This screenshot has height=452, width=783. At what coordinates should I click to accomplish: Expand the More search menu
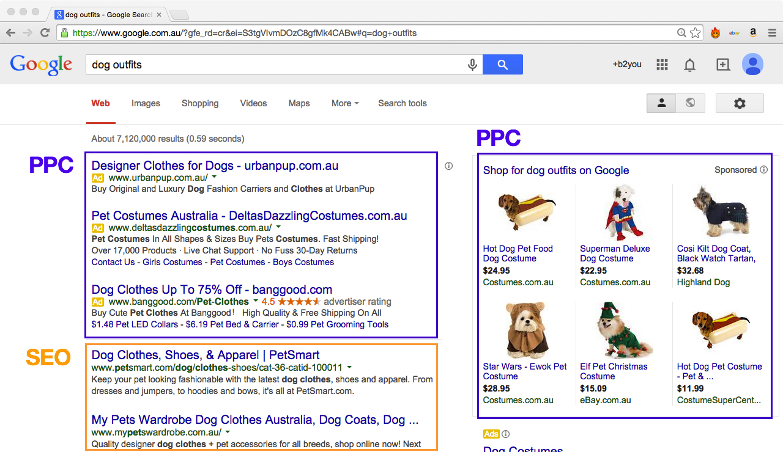345,103
